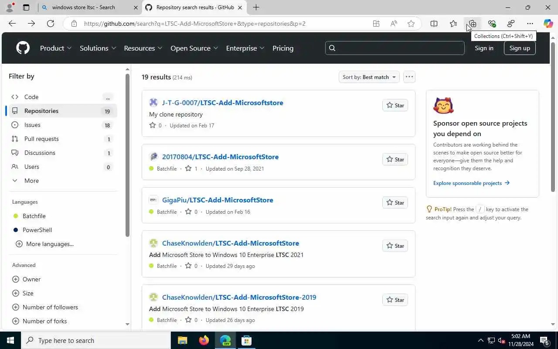The width and height of the screenshot is (558, 349).
Task: Filter results by Code
Action: click(x=63, y=97)
